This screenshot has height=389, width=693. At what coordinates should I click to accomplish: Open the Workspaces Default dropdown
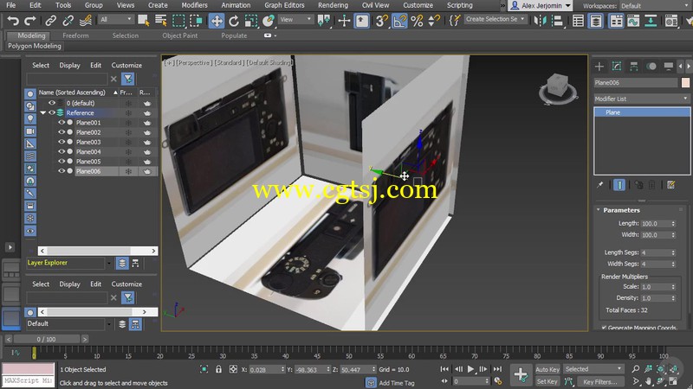coord(655,6)
